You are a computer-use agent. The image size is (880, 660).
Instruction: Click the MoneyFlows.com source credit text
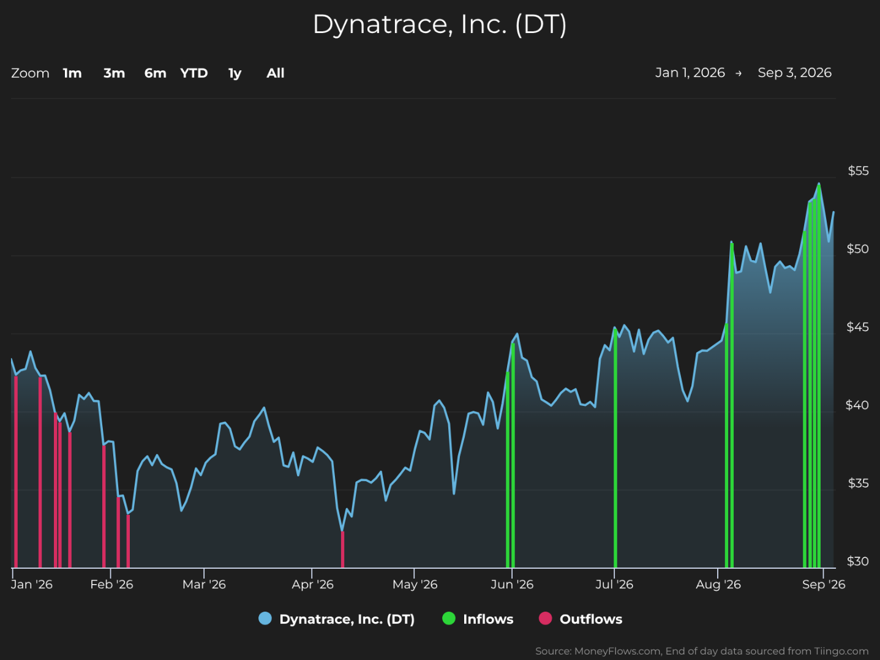coord(702,651)
